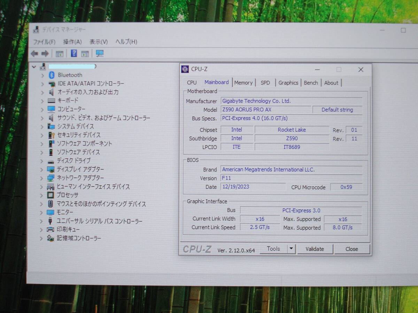Screen dimensions: 418x313
Task: Click the Close button in CPU-Z
Action: (351, 249)
